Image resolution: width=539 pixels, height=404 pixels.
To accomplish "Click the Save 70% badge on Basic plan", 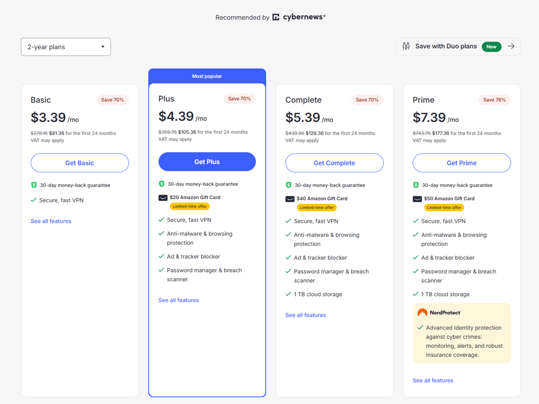I will pos(113,100).
